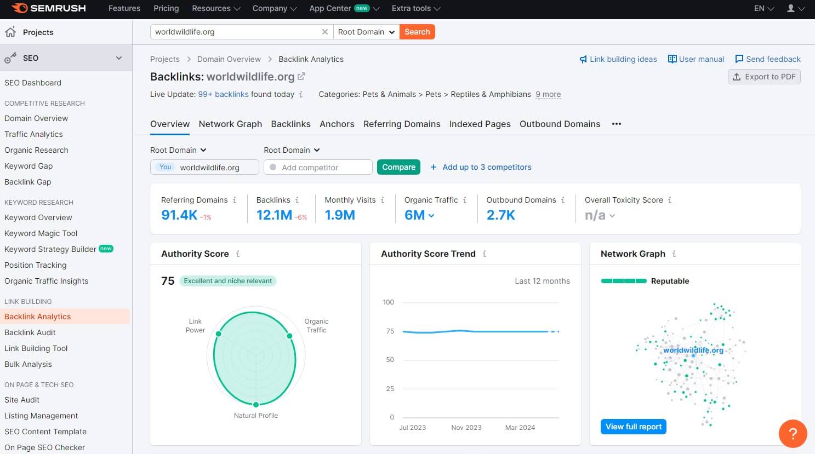Switch to the Outbound Domains tab

(560, 124)
